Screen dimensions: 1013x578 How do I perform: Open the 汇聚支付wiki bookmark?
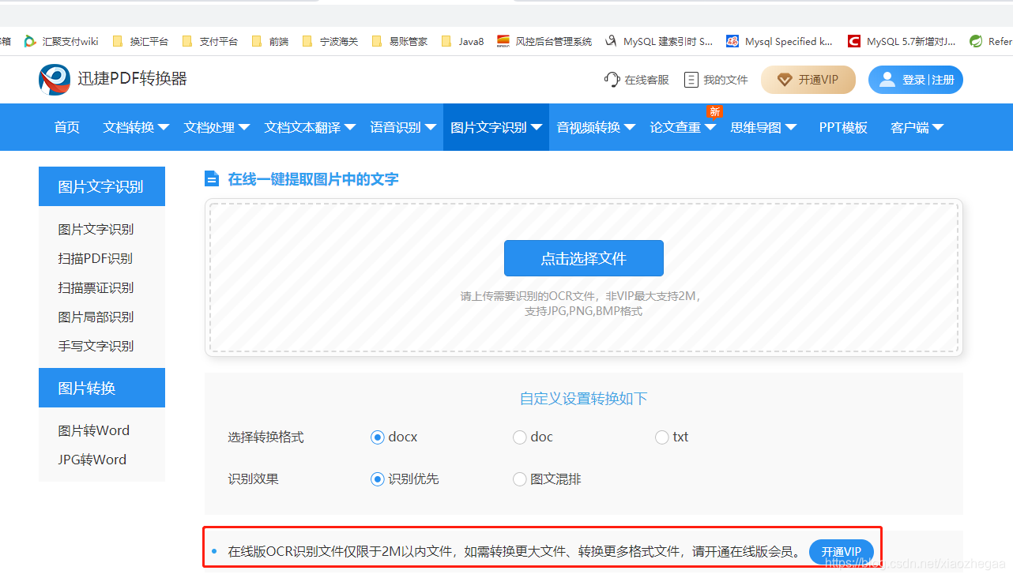point(62,41)
